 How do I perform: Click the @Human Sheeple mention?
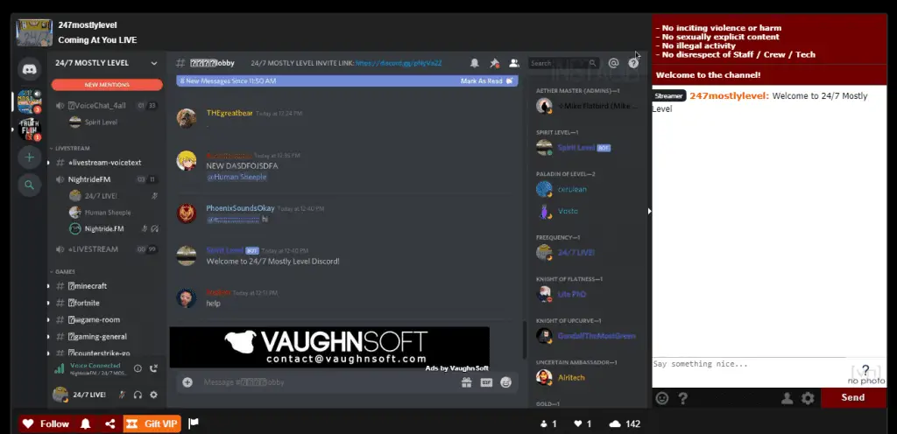click(237, 177)
